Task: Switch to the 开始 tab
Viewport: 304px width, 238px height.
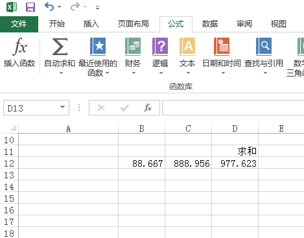Action: coord(56,24)
